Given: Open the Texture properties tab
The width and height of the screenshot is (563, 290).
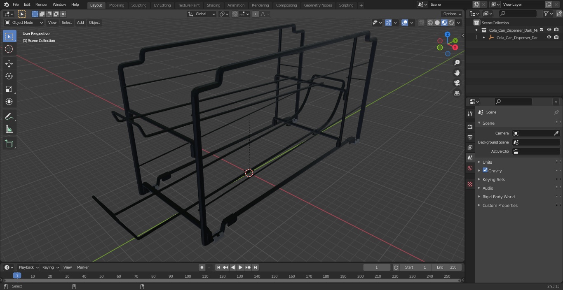Looking at the screenshot, I should point(470,184).
